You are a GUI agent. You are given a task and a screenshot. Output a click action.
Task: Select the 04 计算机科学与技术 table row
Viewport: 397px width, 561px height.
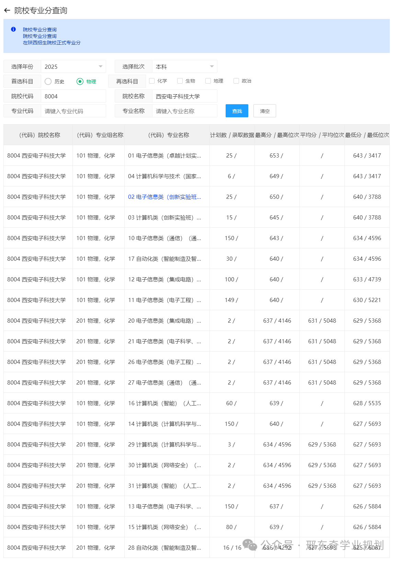point(164,176)
